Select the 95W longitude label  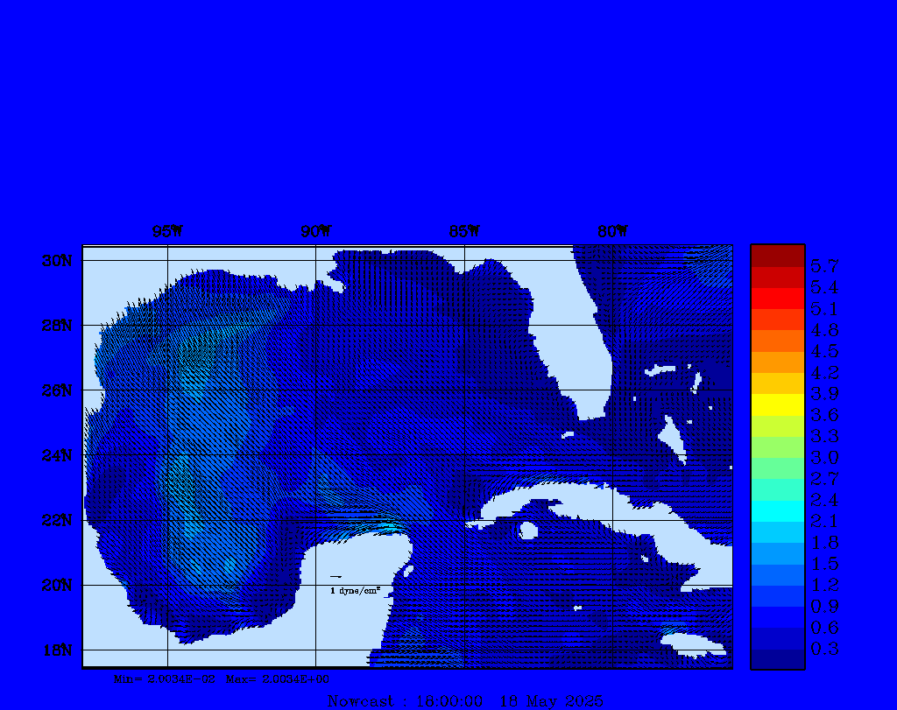click(x=167, y=231)
